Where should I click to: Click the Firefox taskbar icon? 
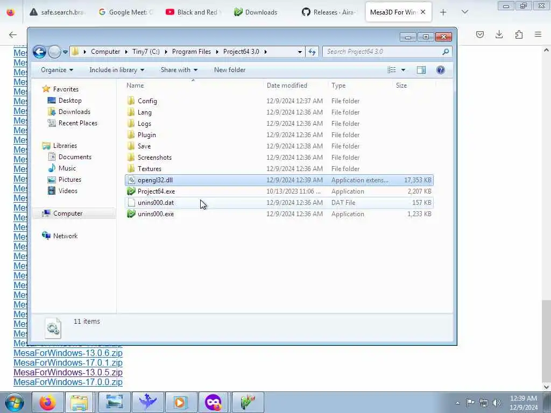[47, 402]
